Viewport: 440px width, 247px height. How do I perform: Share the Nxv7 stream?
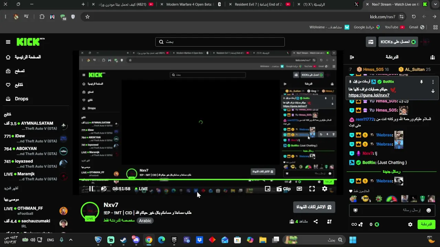click(x=316, y=222)
